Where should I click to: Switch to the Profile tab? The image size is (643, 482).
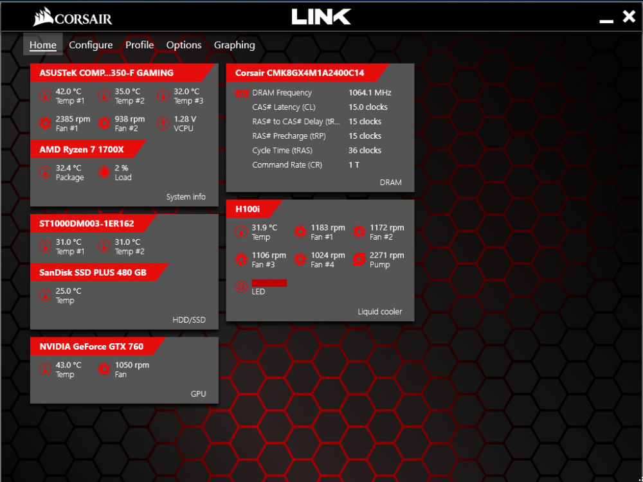[x=140, y=45]
